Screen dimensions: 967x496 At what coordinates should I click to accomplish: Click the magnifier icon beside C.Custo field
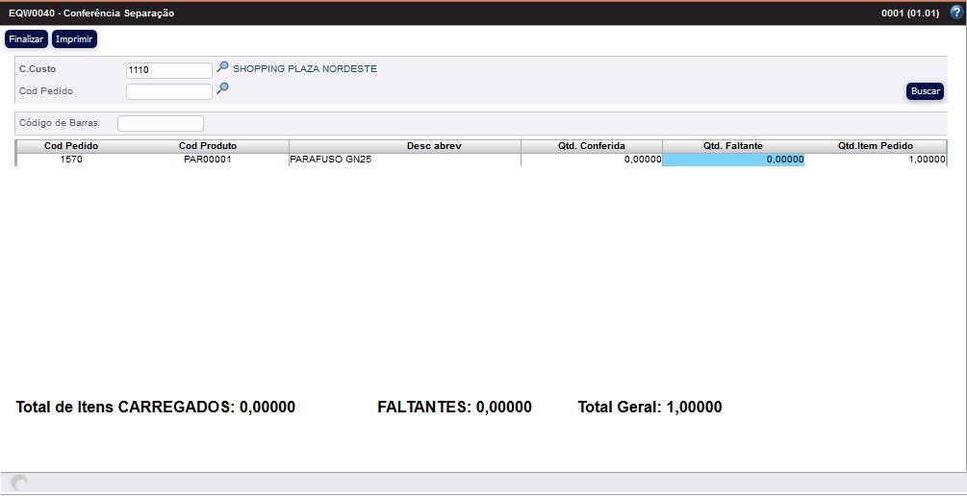[x=222, y=68]
